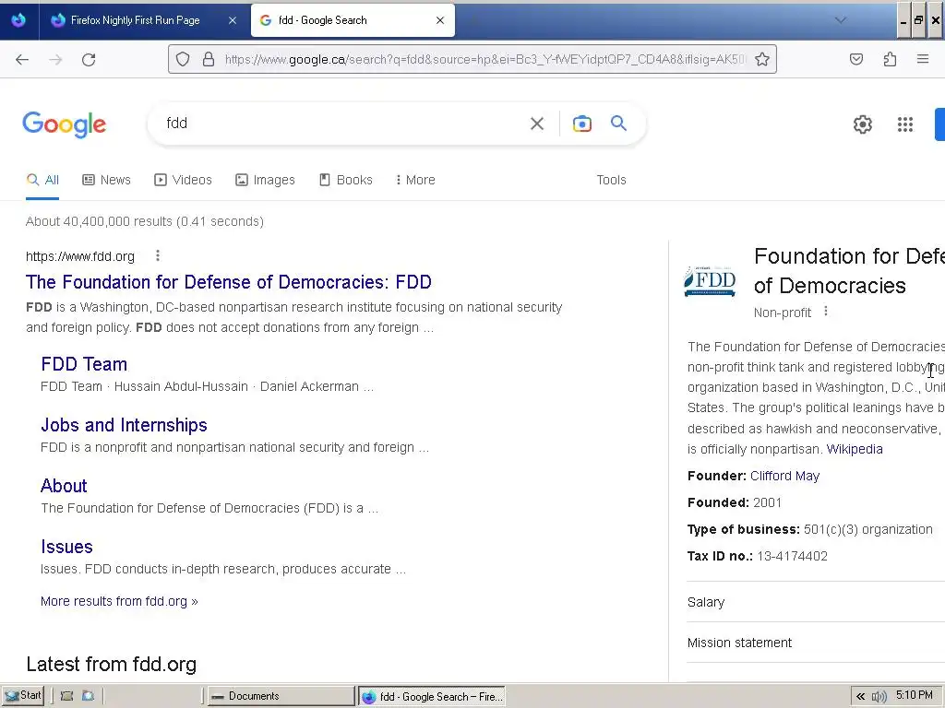Click the show desktop quick launch icon
Screen dimensions: 945x708
pos(66,696)
